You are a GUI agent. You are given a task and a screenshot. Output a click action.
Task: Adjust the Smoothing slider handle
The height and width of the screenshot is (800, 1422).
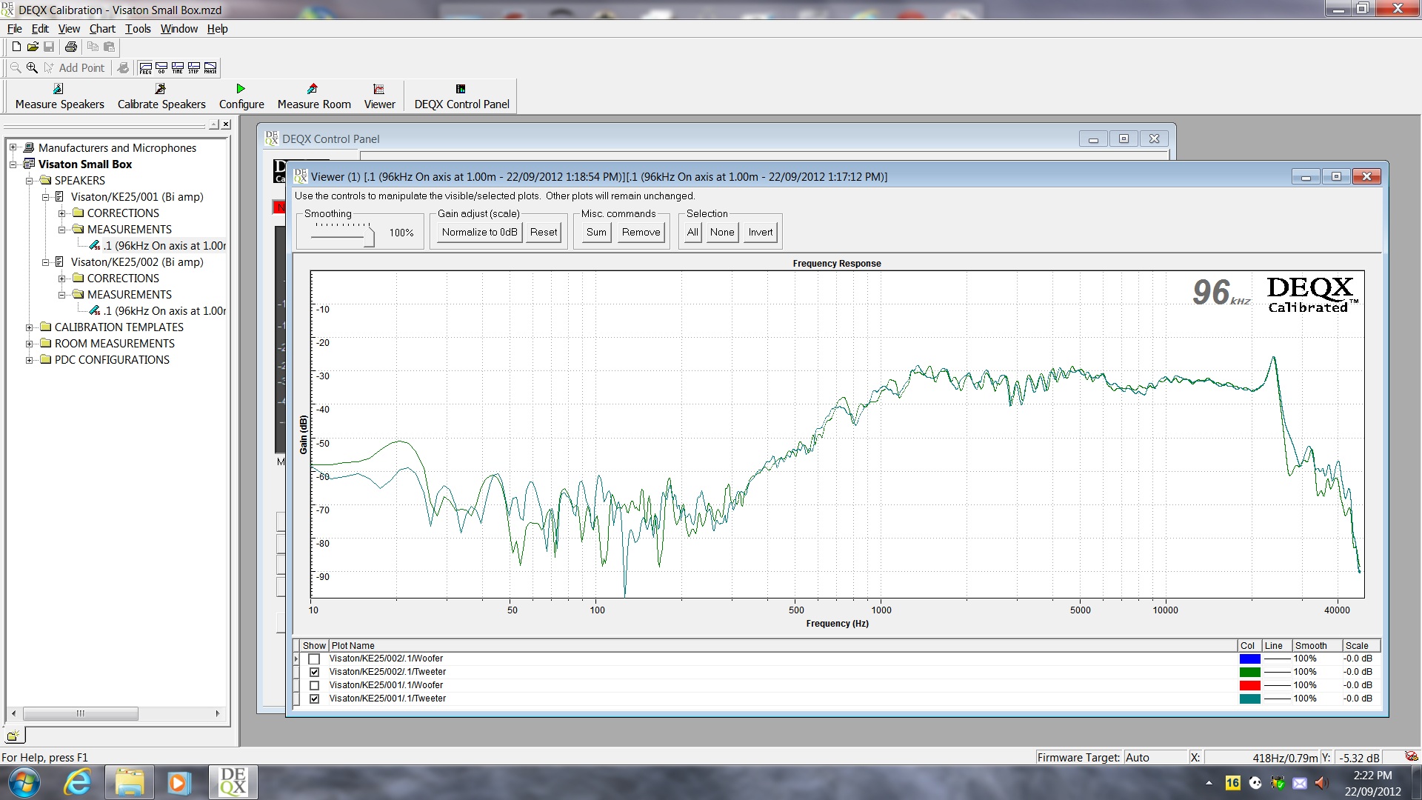point(370,237)
